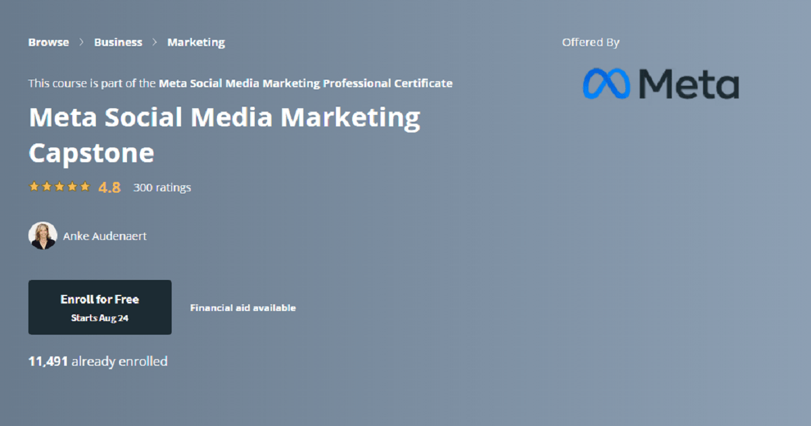Click Anke Audenaert's profile photo
811x426 pixels.
point(43,236)
